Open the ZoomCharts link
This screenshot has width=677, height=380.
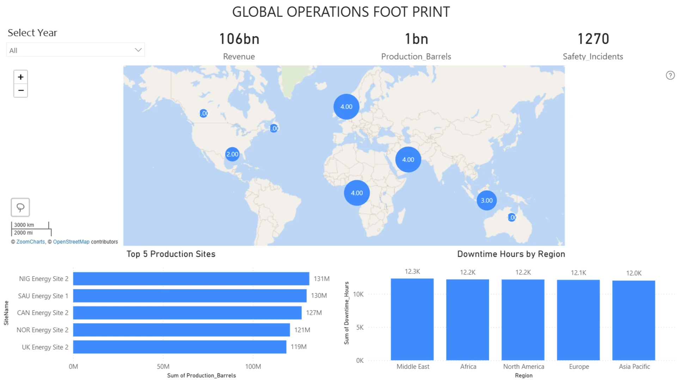point(31,242)
